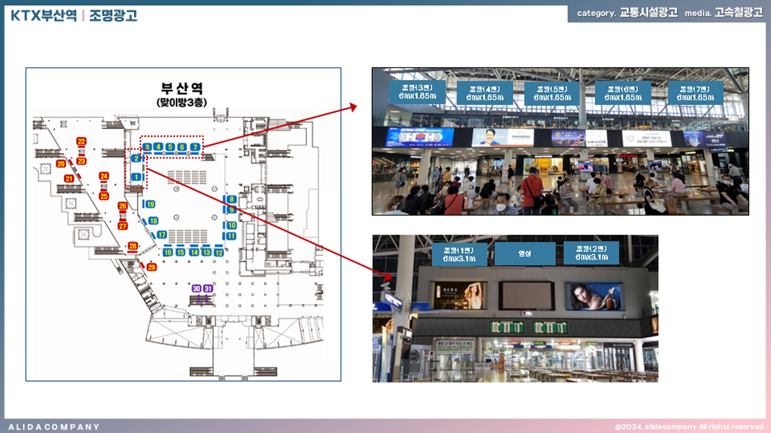The height and width of the screenshot is (433, 771).
Task: Select red marker number 26
Action: click(x=123, y=206)
